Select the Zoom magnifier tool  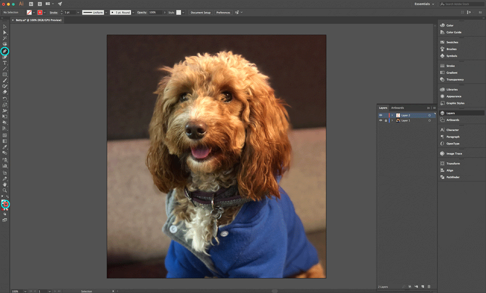5,190
